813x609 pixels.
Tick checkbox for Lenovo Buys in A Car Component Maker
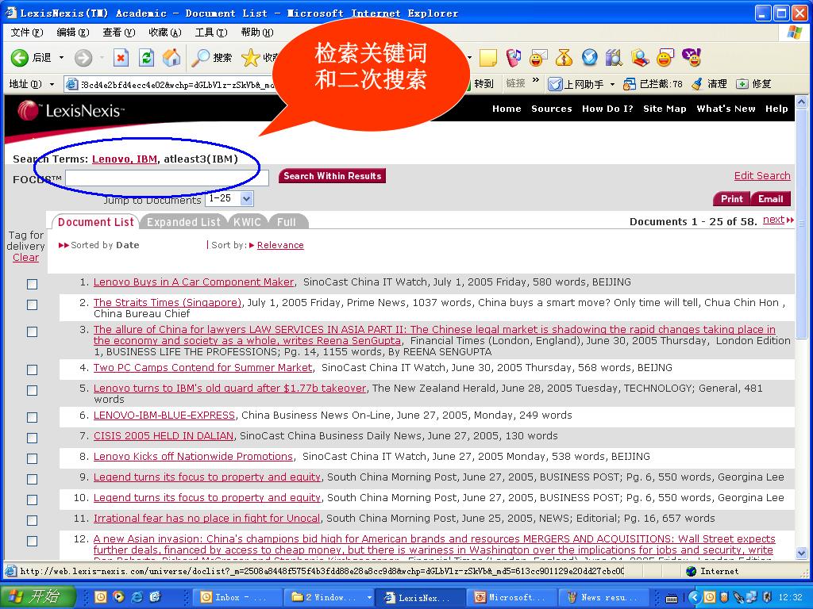pos(32,285)
